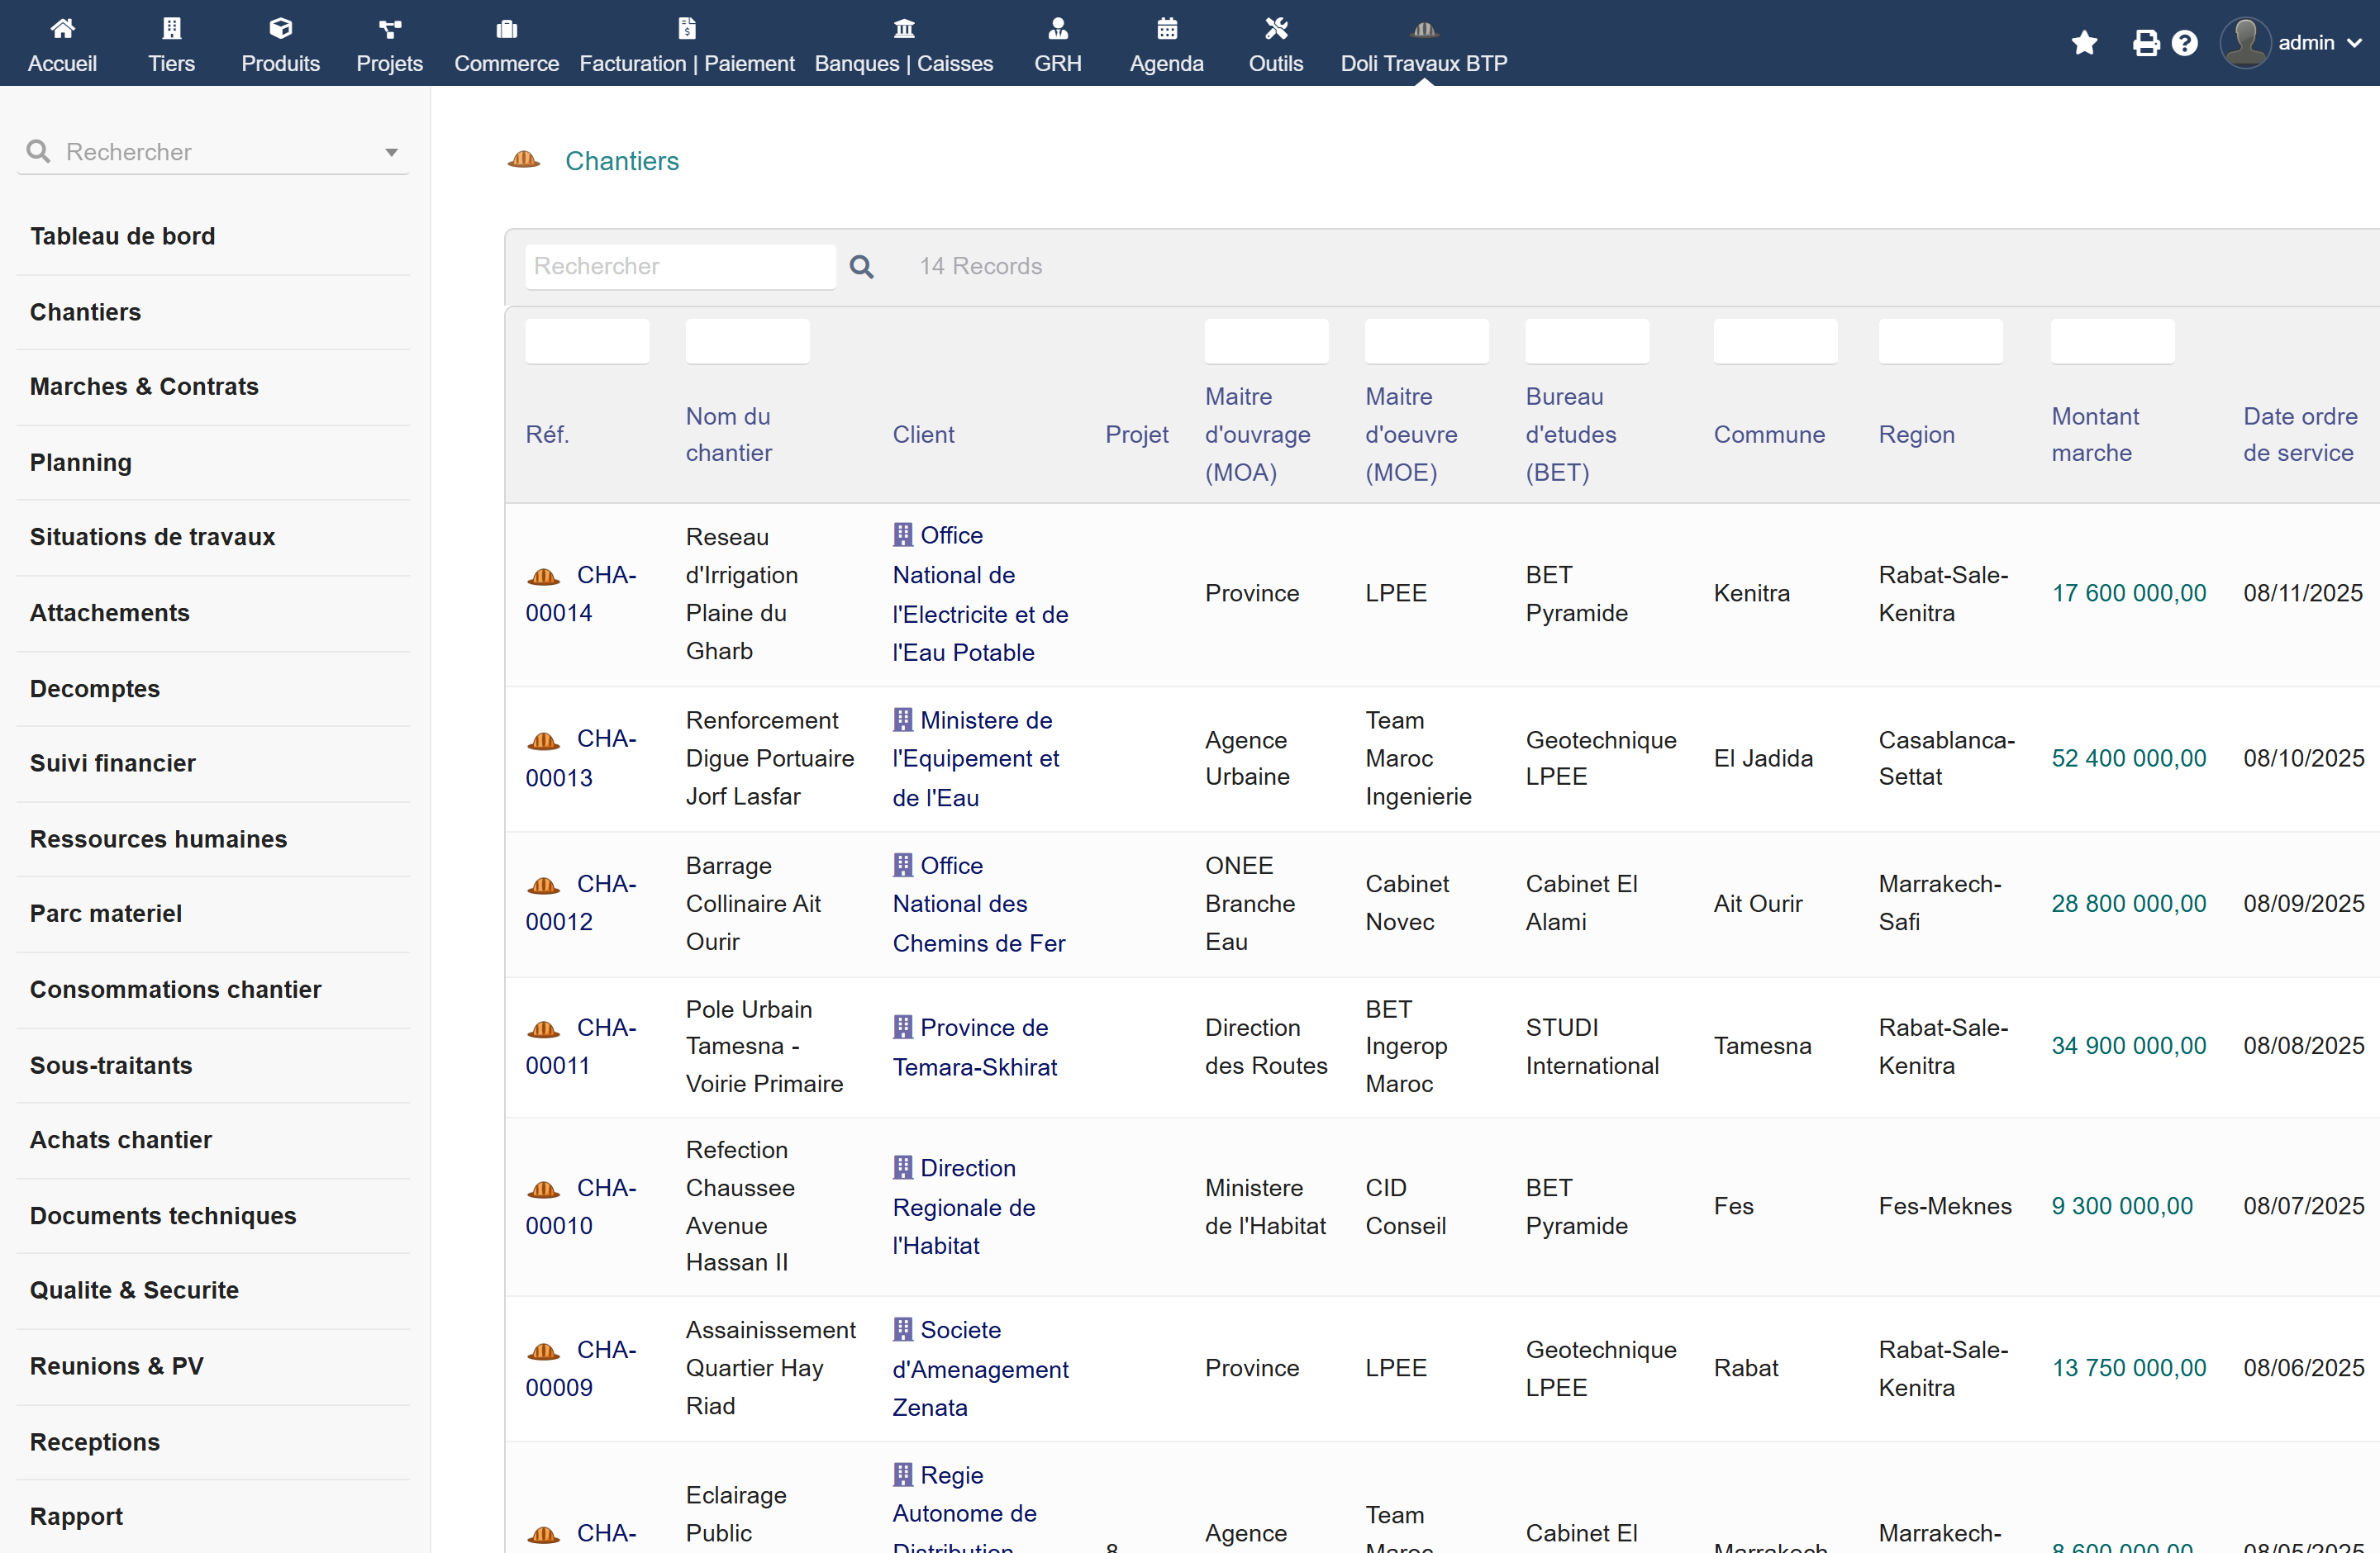Click the bookmarks star icon
Image resolution: width=2380 pixels, height=1553 pixels.
pos(2084,43)
